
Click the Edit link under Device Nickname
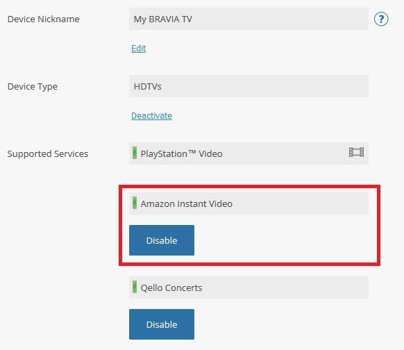[139, 48]
